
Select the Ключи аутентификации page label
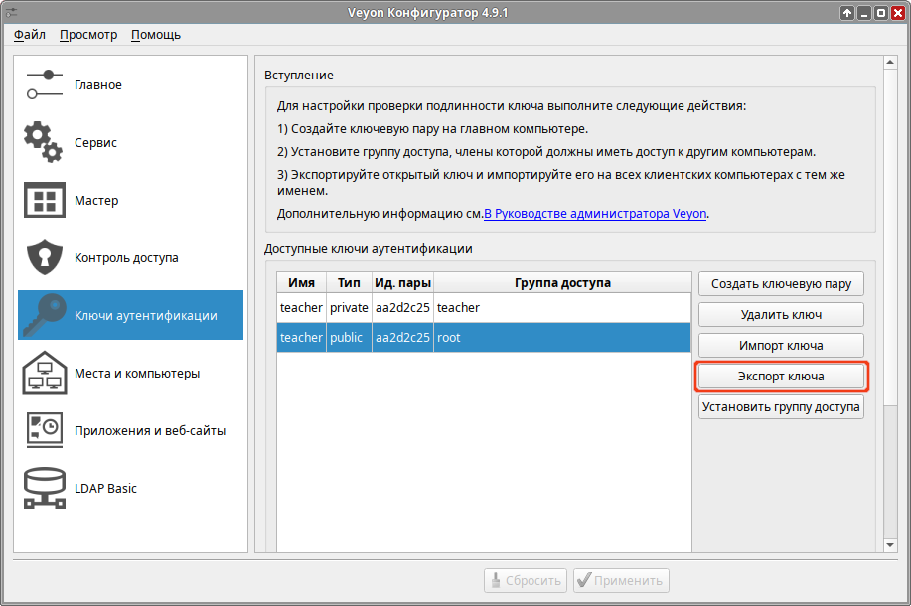pos(146,315)
